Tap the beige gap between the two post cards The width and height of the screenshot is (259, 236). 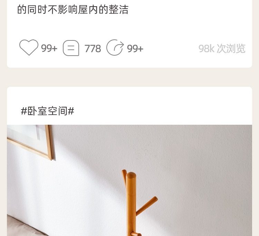129,77
